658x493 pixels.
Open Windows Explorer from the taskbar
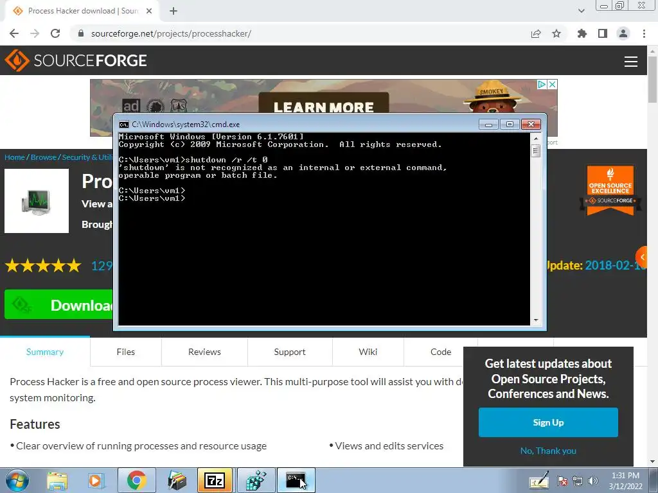pos(57,480)
